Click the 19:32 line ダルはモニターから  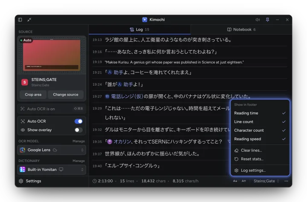point(168,130)
